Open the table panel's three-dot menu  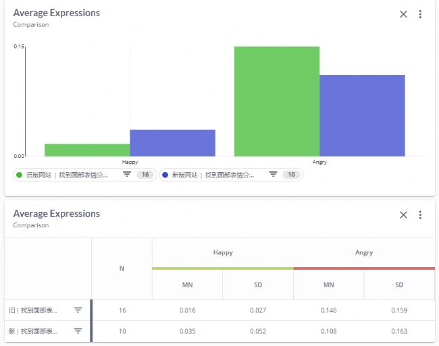[x=420, y=215]
